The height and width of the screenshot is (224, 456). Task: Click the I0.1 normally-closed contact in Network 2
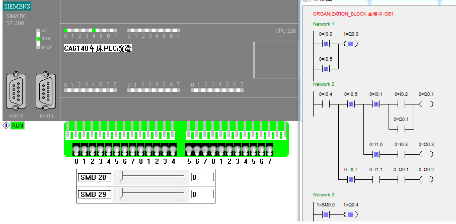[x=376, y=104]
